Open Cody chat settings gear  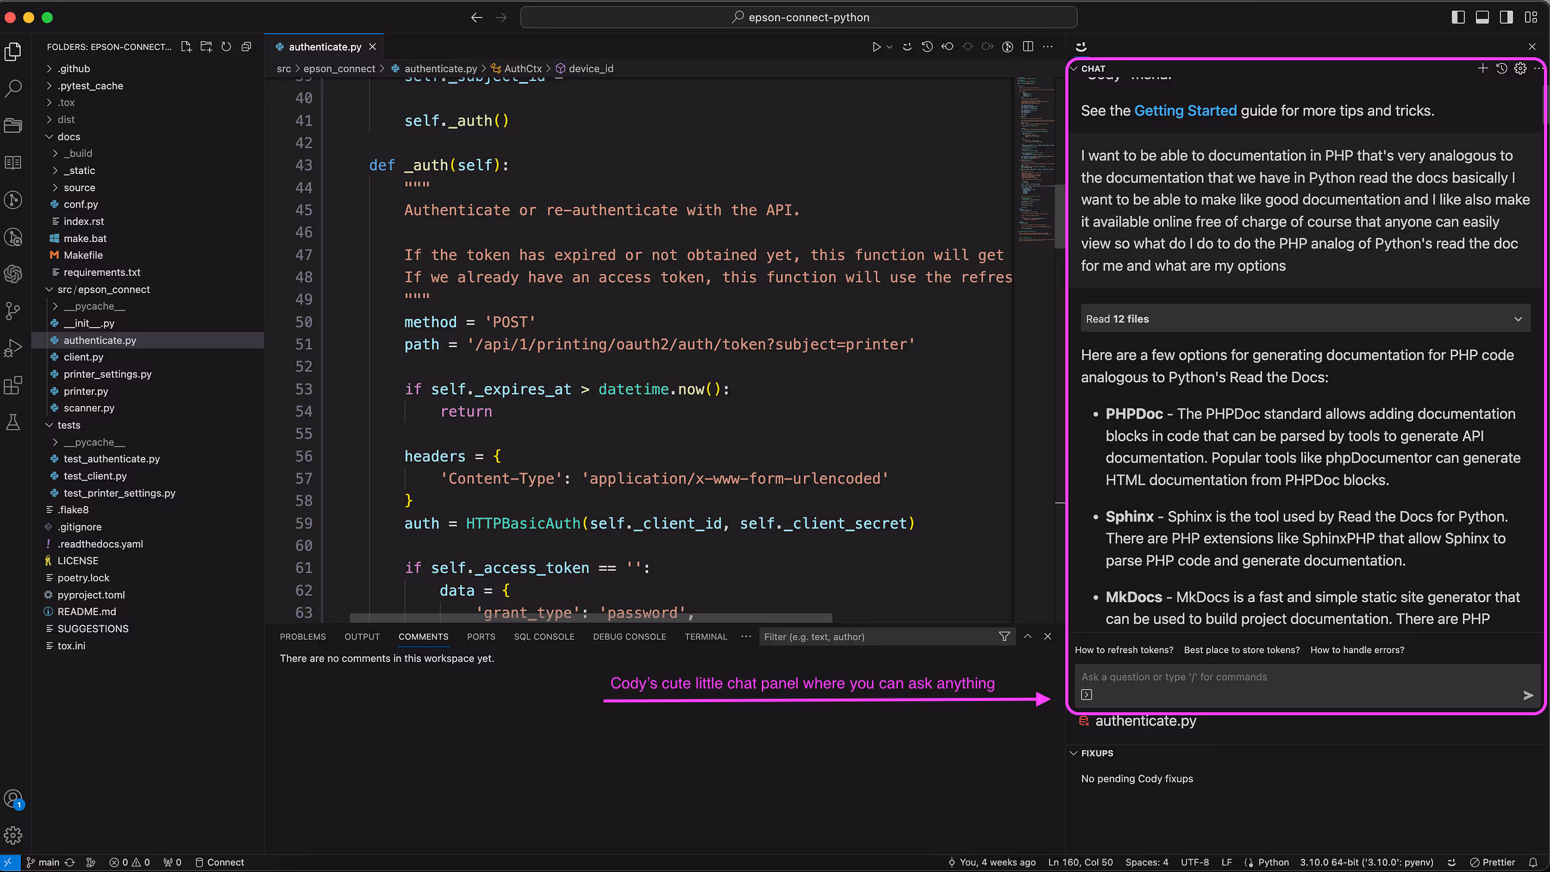tap(1521, 69)
